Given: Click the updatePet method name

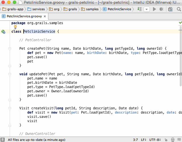Looking at the screenshot, I should click(x=38, y=74).
